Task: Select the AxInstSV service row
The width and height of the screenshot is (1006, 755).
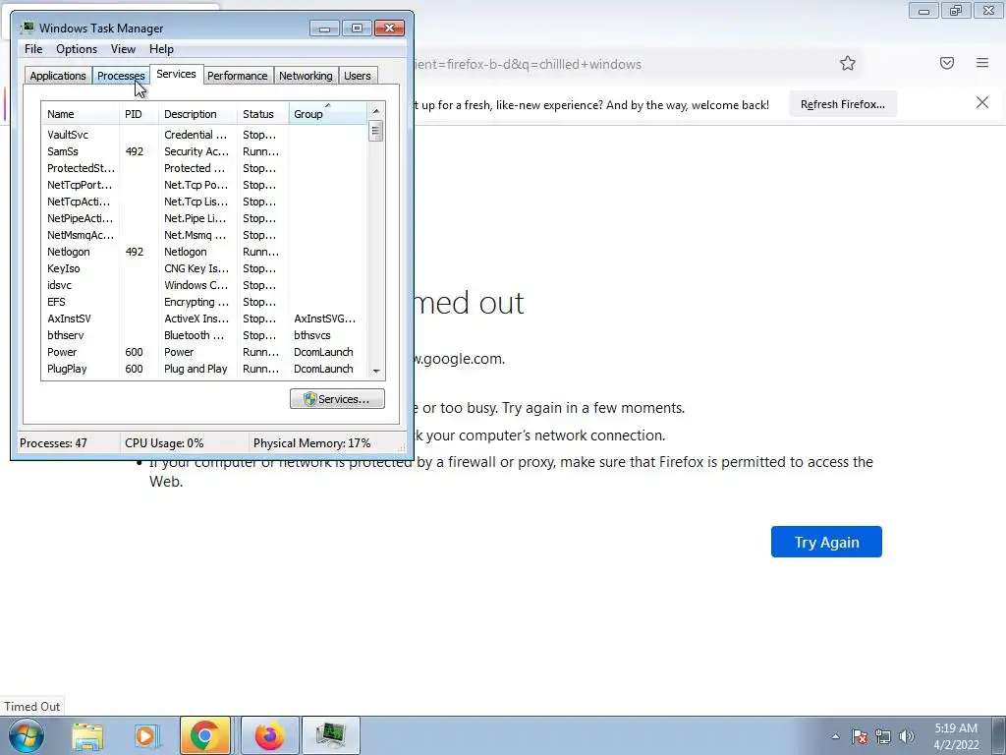Action: coord(204,319)
